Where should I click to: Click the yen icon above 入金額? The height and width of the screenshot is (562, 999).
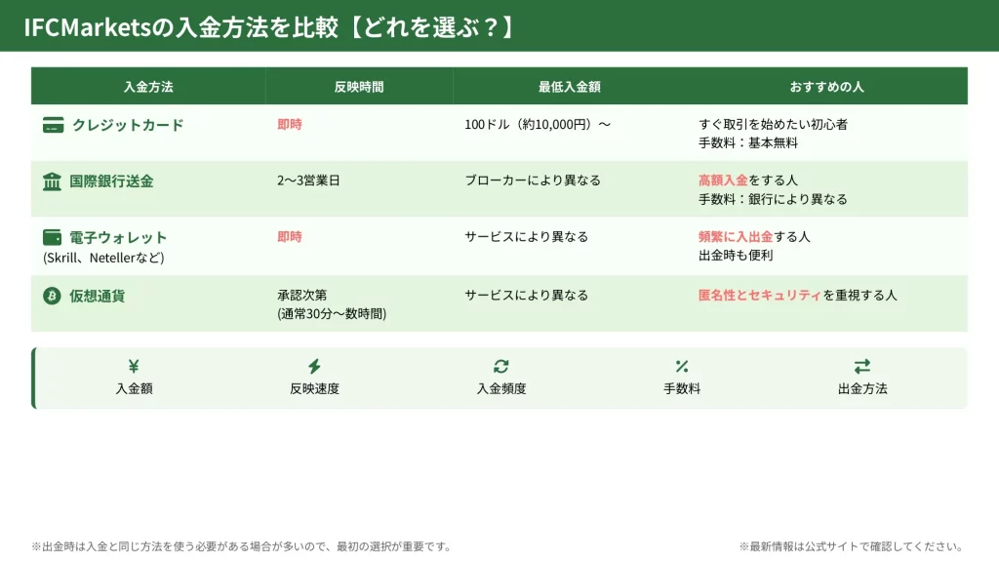point(134,367)
